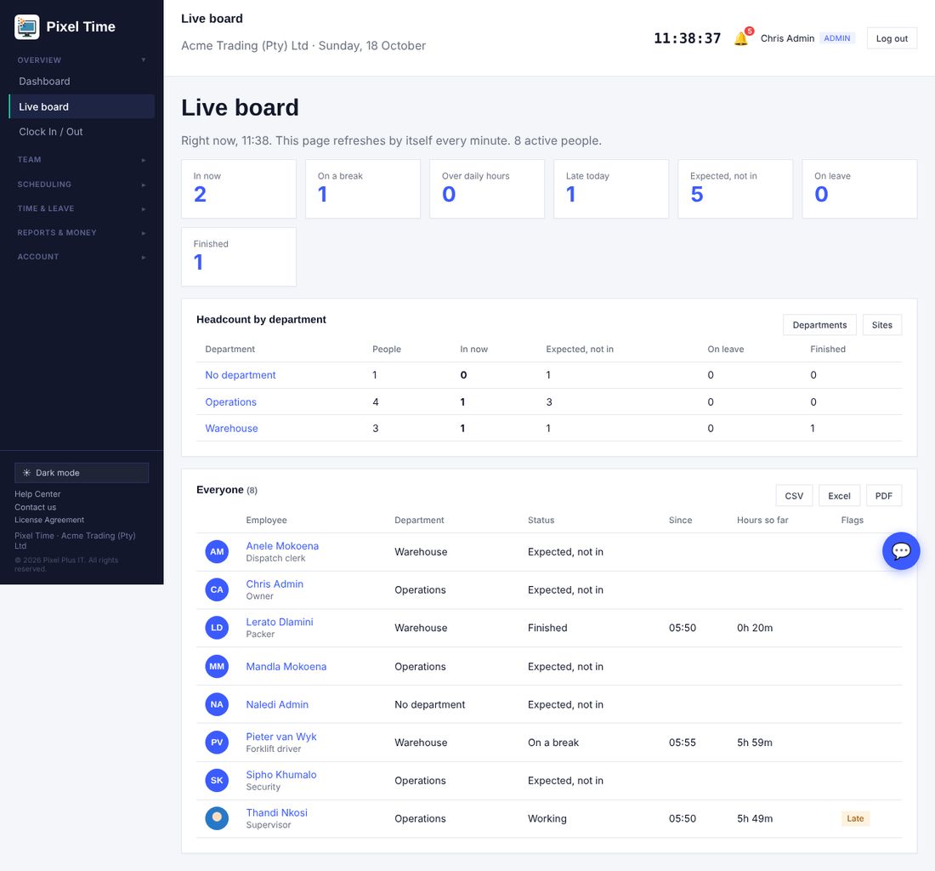This screenshot has width=935, height=871.
Task: Open Pieter van Wyk's employee profile
Action: pyautogui.click(x=281, y=736)
